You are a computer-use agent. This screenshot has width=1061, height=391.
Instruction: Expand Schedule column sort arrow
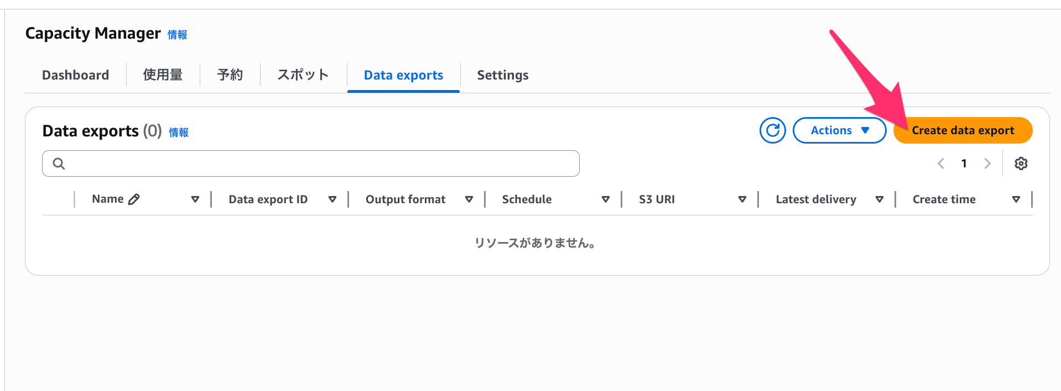pos(605,199)
